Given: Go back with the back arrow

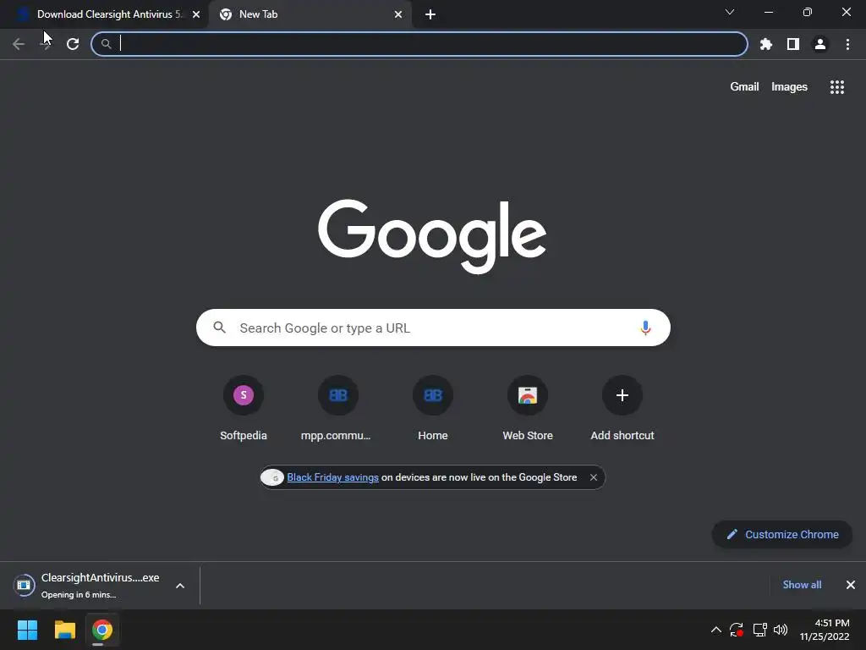Looking at the screenshot, I should [x=19, y=44].
